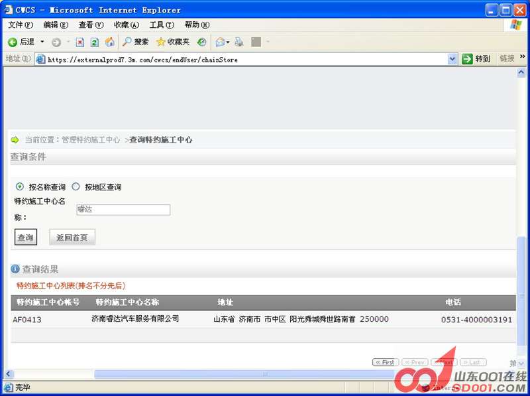Open the 收藏(A) menu
This screenshot has width=530, height=396.
(127, 25)
